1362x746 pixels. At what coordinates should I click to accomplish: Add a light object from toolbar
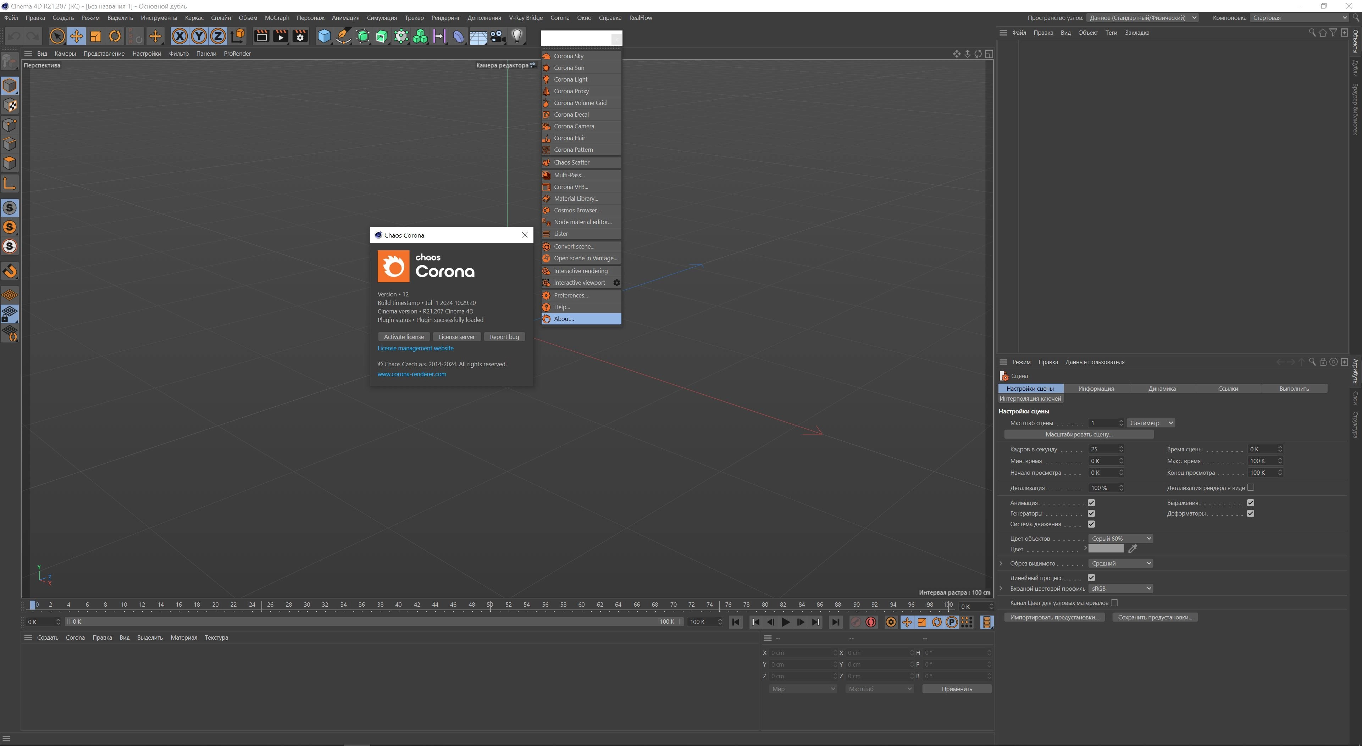click(517, 37)
